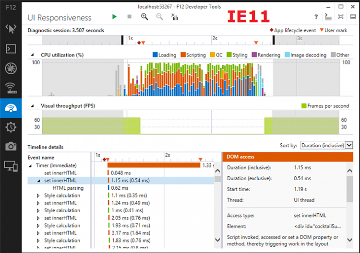Expand set innerHTML 3.17 ms row
The image size is (360, 253).
pos(38,233)
